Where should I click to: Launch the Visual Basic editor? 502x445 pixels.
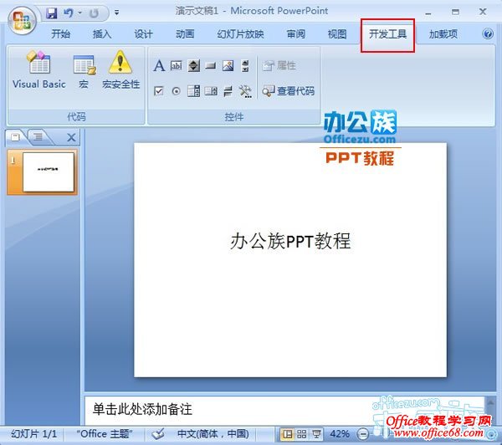click(39, 70)
